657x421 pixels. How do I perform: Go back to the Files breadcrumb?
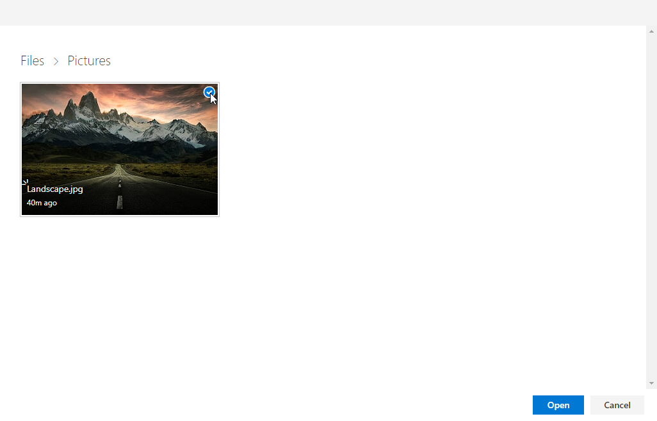32,61
